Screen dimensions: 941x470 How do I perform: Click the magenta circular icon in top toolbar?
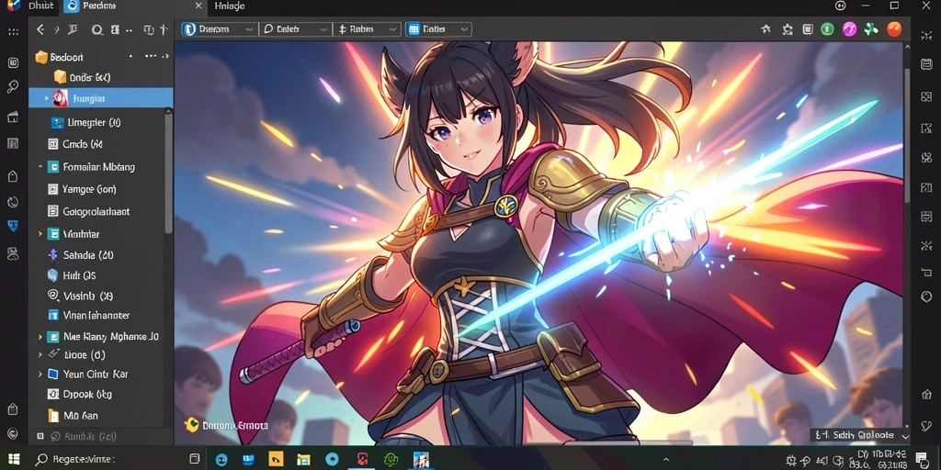pos(849,29)
